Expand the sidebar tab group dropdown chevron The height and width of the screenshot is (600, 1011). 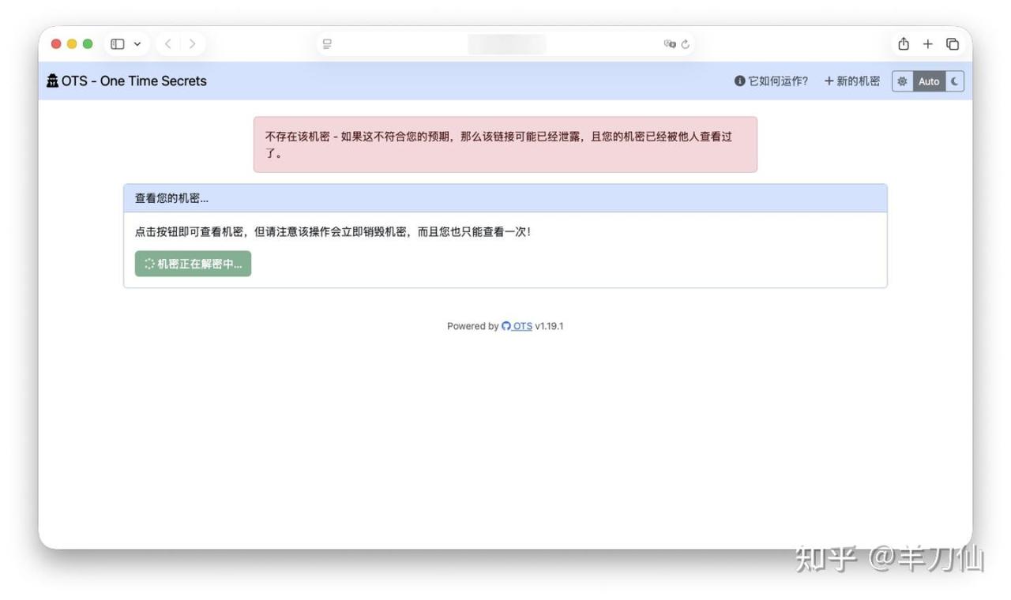[x=137, y=44]
